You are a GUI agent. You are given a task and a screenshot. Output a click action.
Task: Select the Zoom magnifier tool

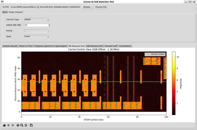(x=22, y=125)
